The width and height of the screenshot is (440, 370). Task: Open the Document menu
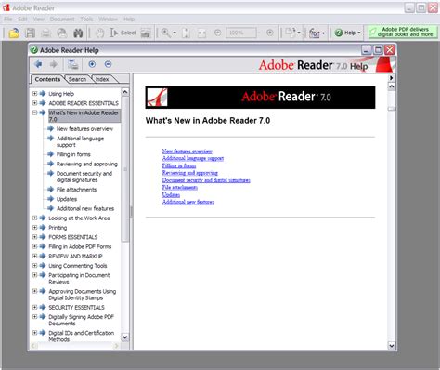[62, 20]
